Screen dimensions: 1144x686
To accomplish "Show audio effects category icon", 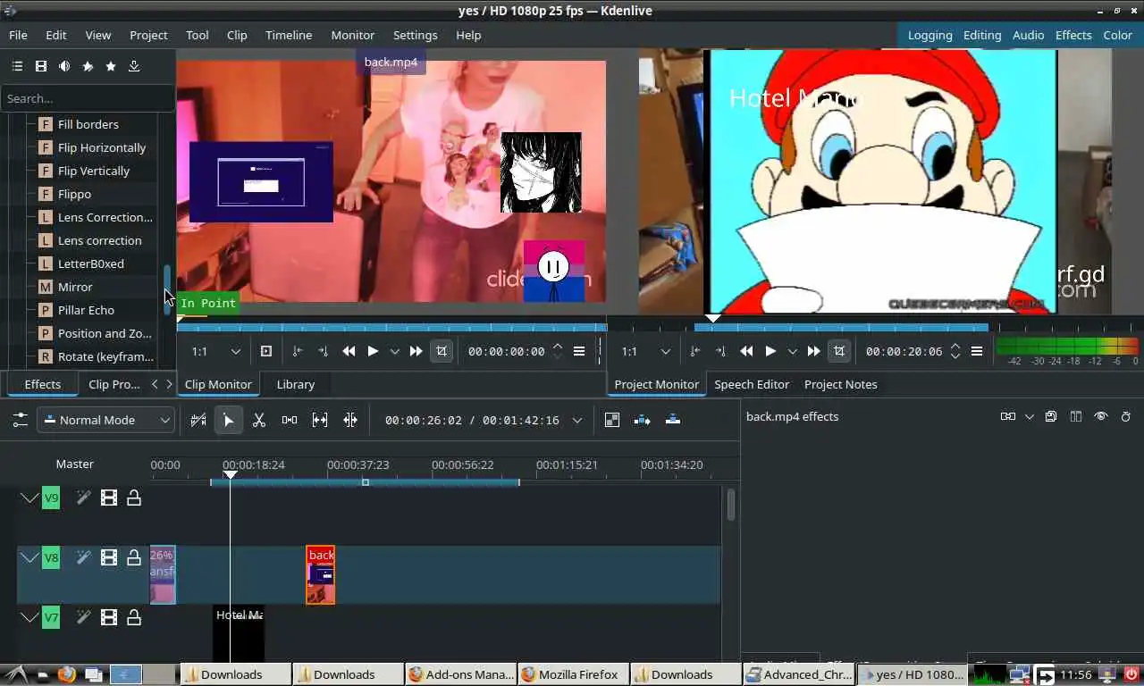I will (64, 66).
